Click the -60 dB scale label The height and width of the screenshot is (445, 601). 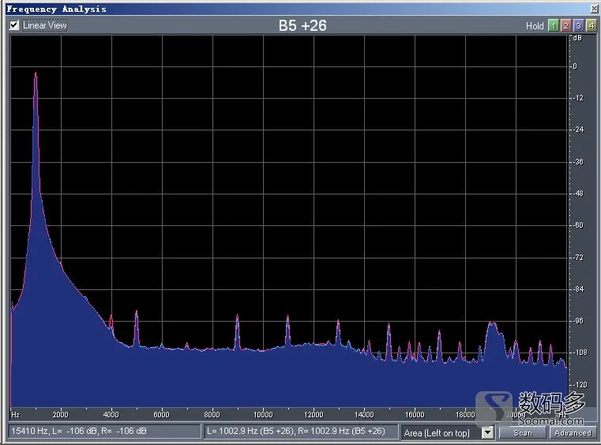tap(578, 225)
